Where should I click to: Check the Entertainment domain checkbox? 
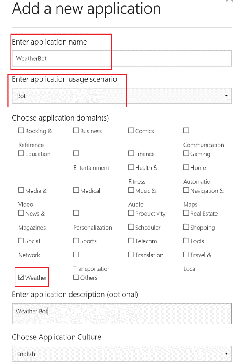point(76,153)
